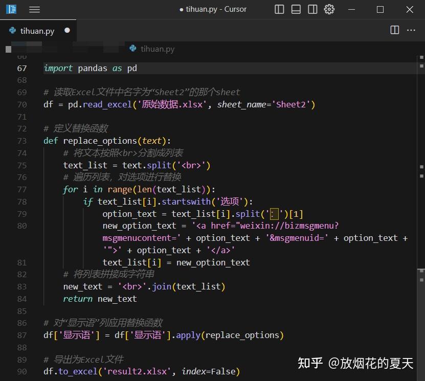Click the Python icon on the tab
This screenshot has height=381, width=425.
(13, 31)
